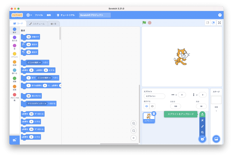The height and width of the screenshot is (157, 233).
Task: Click the 向き direction field 90
Action: pyautogui.click(x=201, y=106)
